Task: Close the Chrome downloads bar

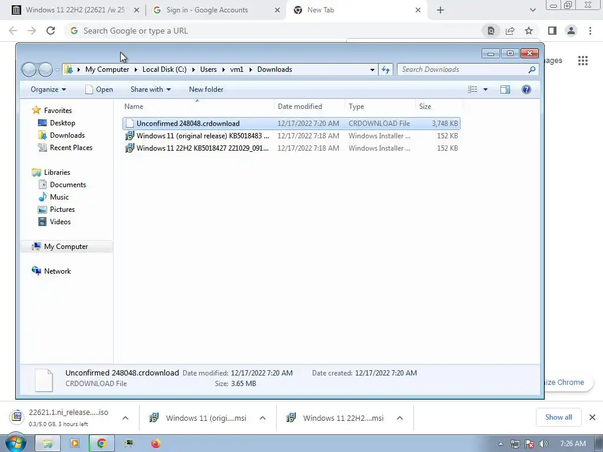Action: click(x=592, y=417)
